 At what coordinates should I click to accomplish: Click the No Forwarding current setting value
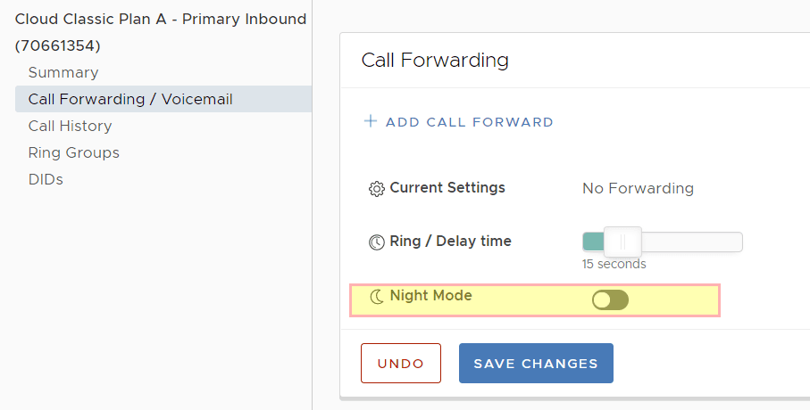coord(638,188)
